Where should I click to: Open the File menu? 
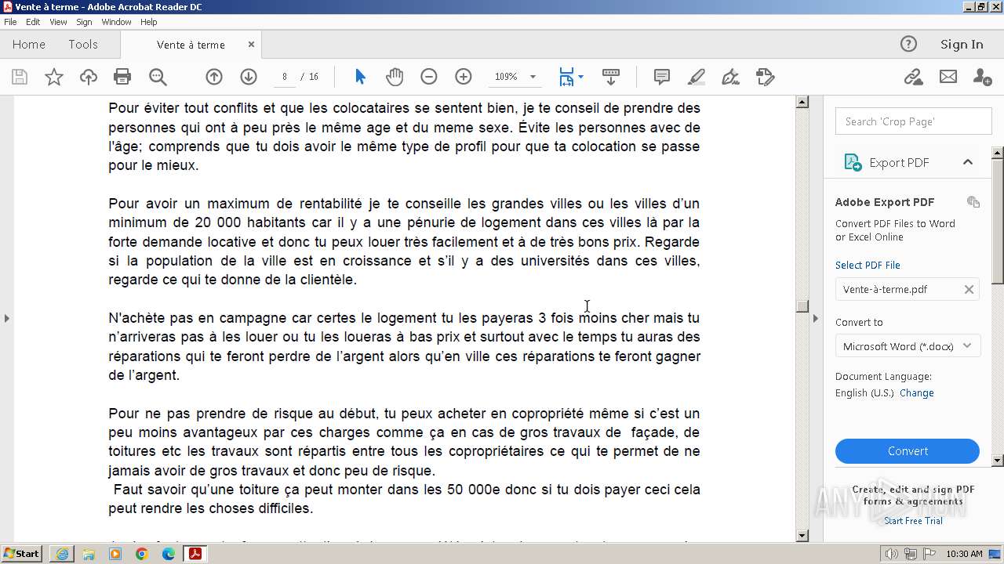pos(10,22)
